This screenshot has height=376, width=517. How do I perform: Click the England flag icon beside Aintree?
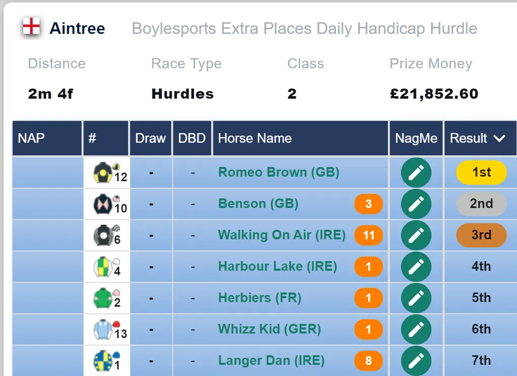(x=31, y=26)
